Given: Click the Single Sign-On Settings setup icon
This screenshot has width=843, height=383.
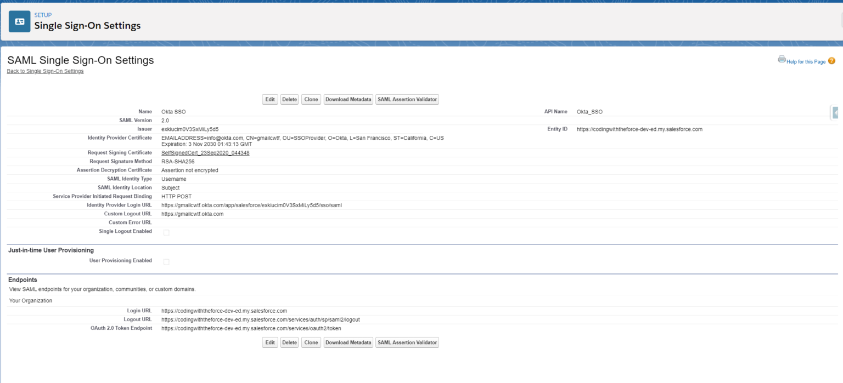Looking at the screenshot, I should click(x=19, y=21).
